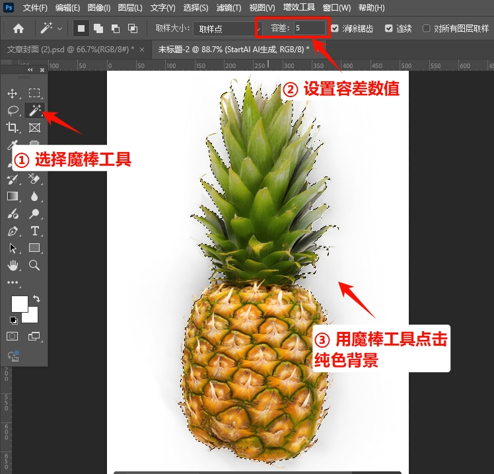Select the History Brush tool

[x=13, y=179]
